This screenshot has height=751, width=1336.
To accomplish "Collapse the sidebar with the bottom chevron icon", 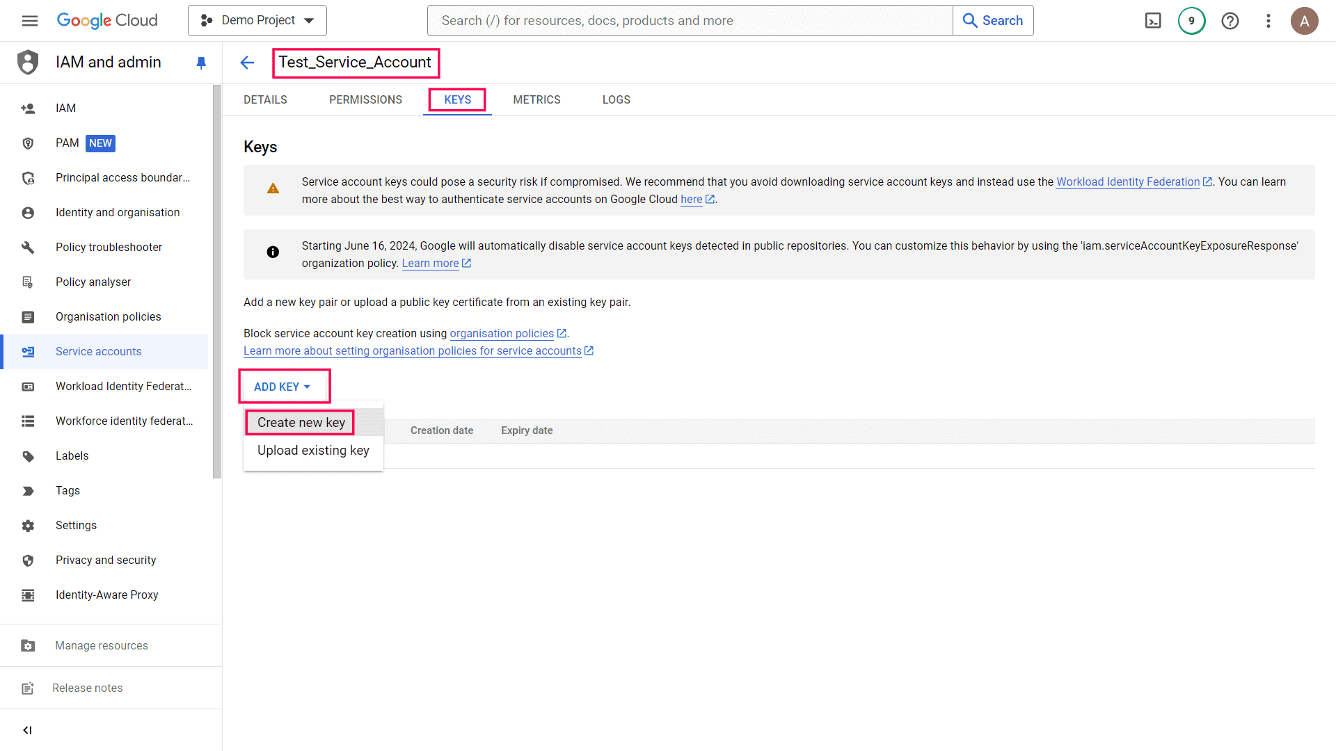I will click(x=27, y=730).
